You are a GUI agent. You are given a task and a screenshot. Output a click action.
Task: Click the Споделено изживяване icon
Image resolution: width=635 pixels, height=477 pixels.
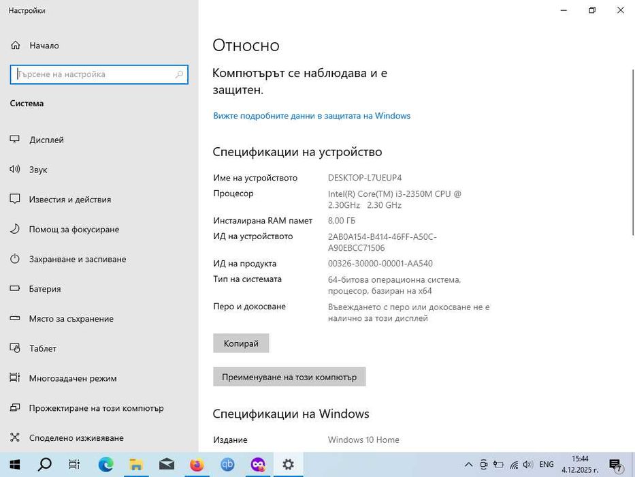click(15, 437)
